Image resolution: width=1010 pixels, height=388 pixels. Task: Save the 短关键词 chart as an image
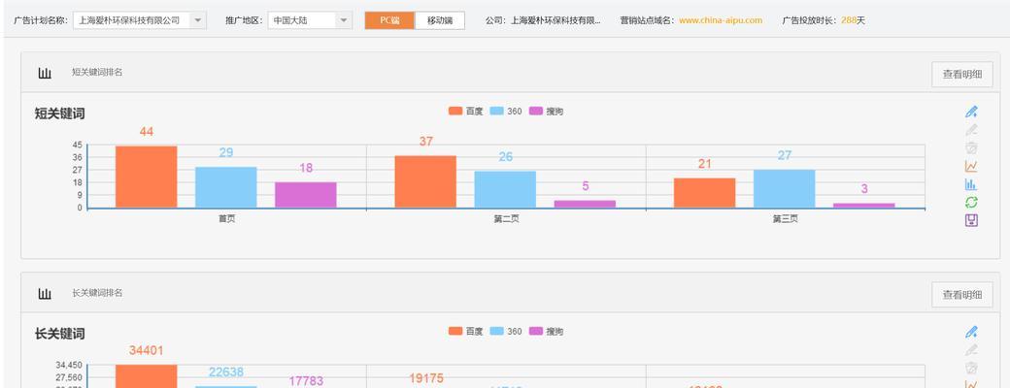(x=971, y=221)
